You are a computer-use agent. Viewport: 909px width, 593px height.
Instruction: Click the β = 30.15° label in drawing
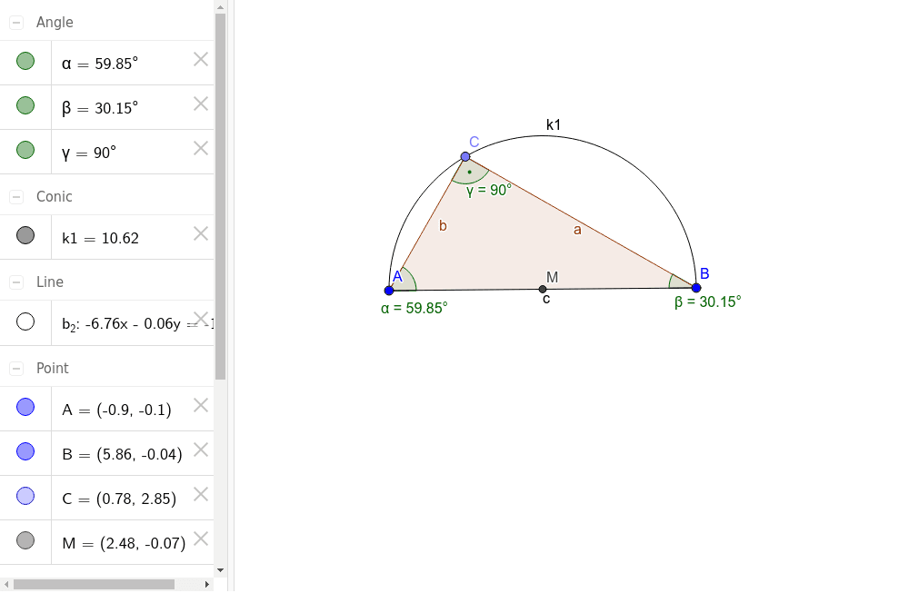(x=707, y=301)
